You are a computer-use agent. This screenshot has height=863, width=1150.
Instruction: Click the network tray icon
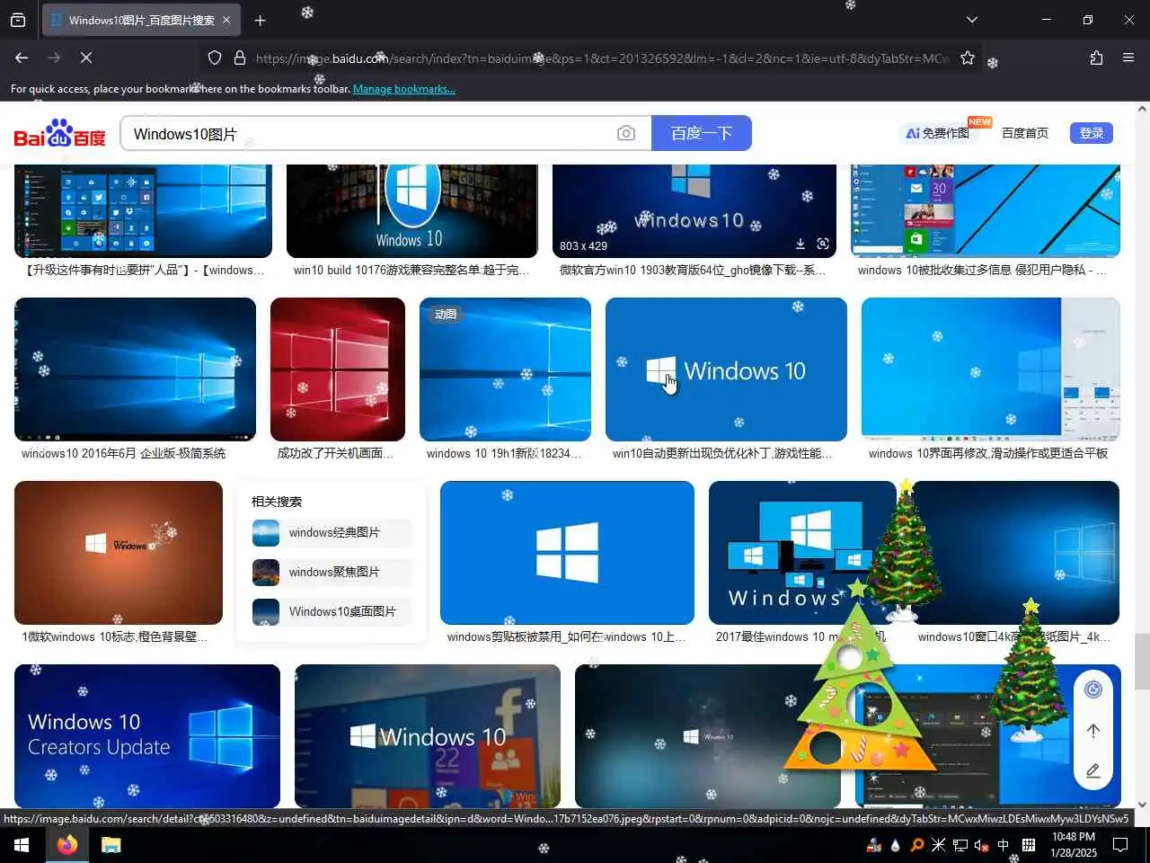pyautogui.click(x=960, y=845)
